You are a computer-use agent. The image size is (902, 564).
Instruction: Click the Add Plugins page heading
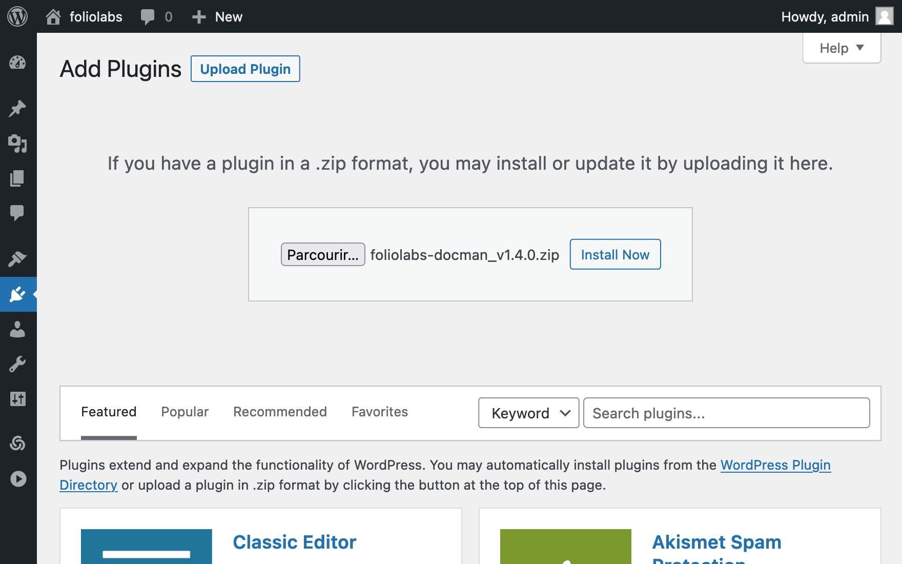(120, 69)
